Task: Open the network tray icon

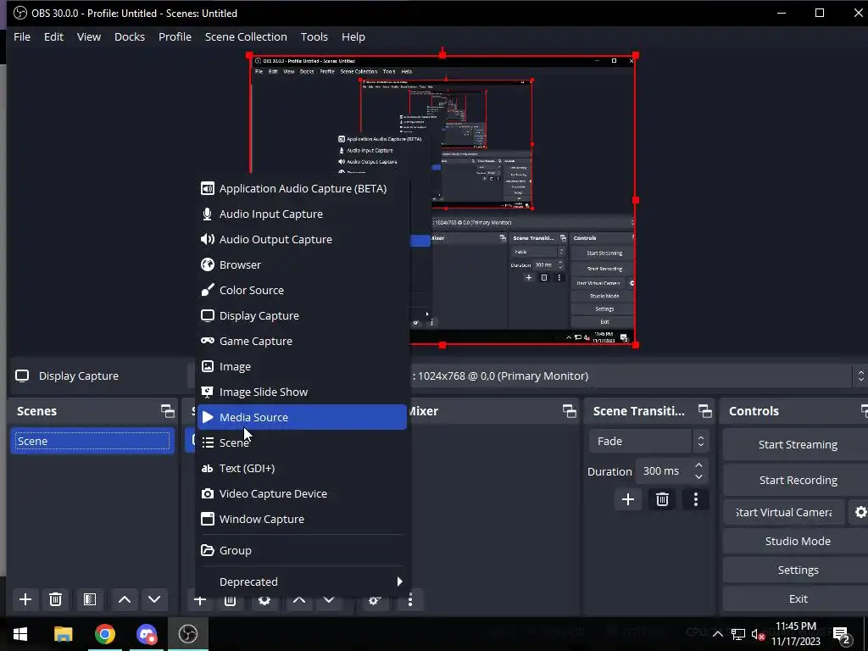Action: tap(738, 635)
